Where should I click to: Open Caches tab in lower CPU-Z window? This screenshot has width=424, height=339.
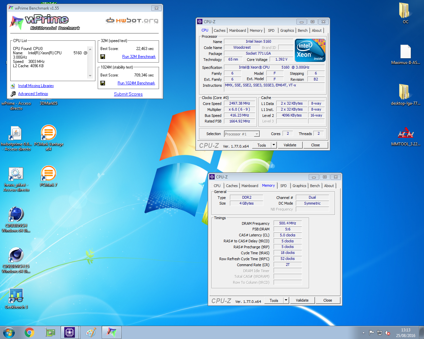coord(232,186)
